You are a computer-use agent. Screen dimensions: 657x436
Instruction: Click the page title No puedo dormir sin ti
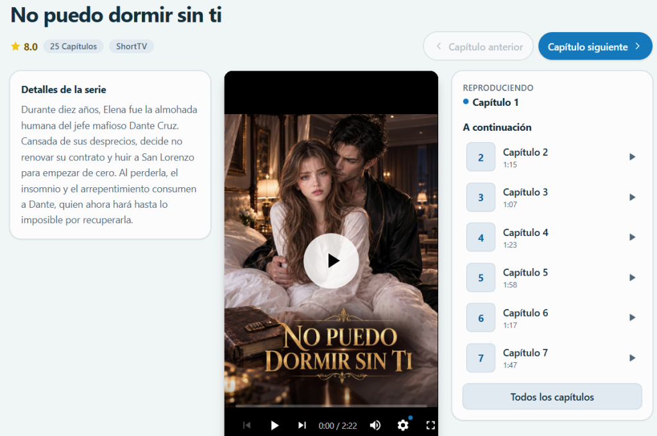(x=116, y=15)
